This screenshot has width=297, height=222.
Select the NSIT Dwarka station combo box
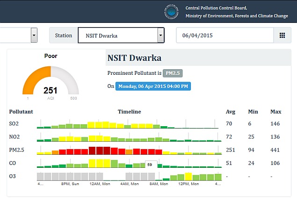pyautogui.click(x=121, y=36)
